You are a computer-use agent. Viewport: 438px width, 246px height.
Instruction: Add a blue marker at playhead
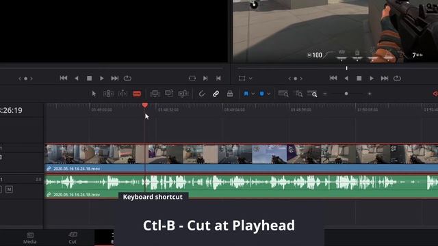point(261,94)
